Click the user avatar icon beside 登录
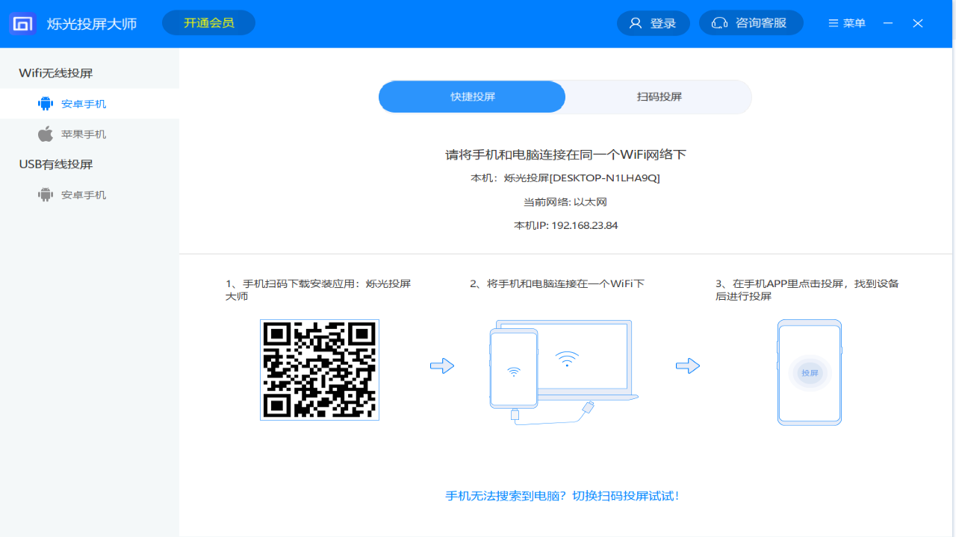This screenshot has height=537, width=956. click(x=636, y=23)
